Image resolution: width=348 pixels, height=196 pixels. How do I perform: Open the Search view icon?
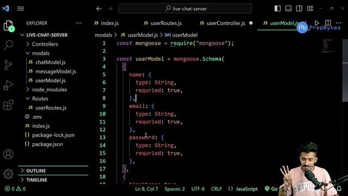pos(9,45)
